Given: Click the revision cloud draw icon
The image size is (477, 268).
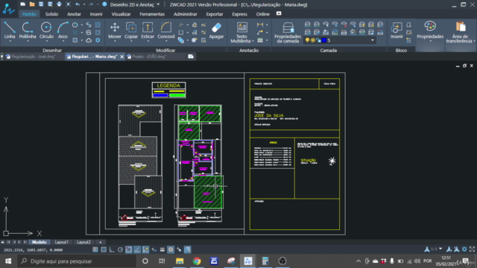Looking at the screenshot, I should (x=89, y=40).
